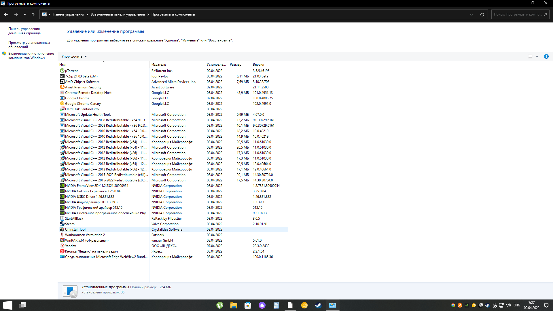Select the Chrome Remote Desktop Host icon
The height and width of the screenshot is (311, 553).
(62, 93)
